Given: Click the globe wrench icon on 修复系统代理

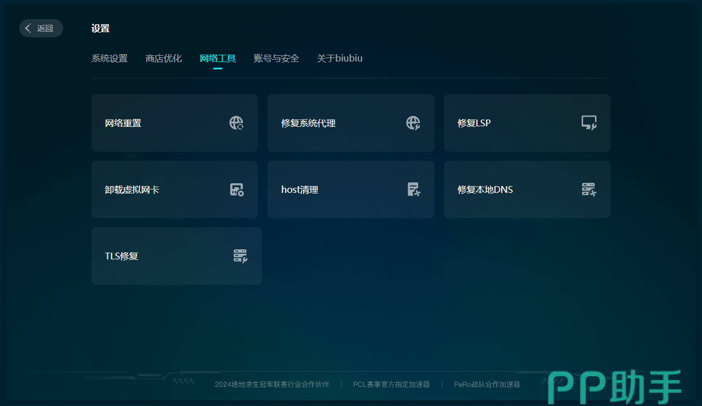Looking at the screenshot, I should 413,123.
